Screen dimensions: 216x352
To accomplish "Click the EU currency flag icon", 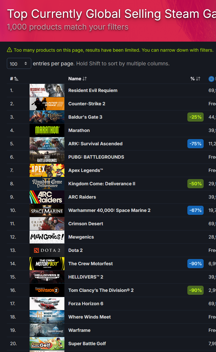I will point(211,79).
